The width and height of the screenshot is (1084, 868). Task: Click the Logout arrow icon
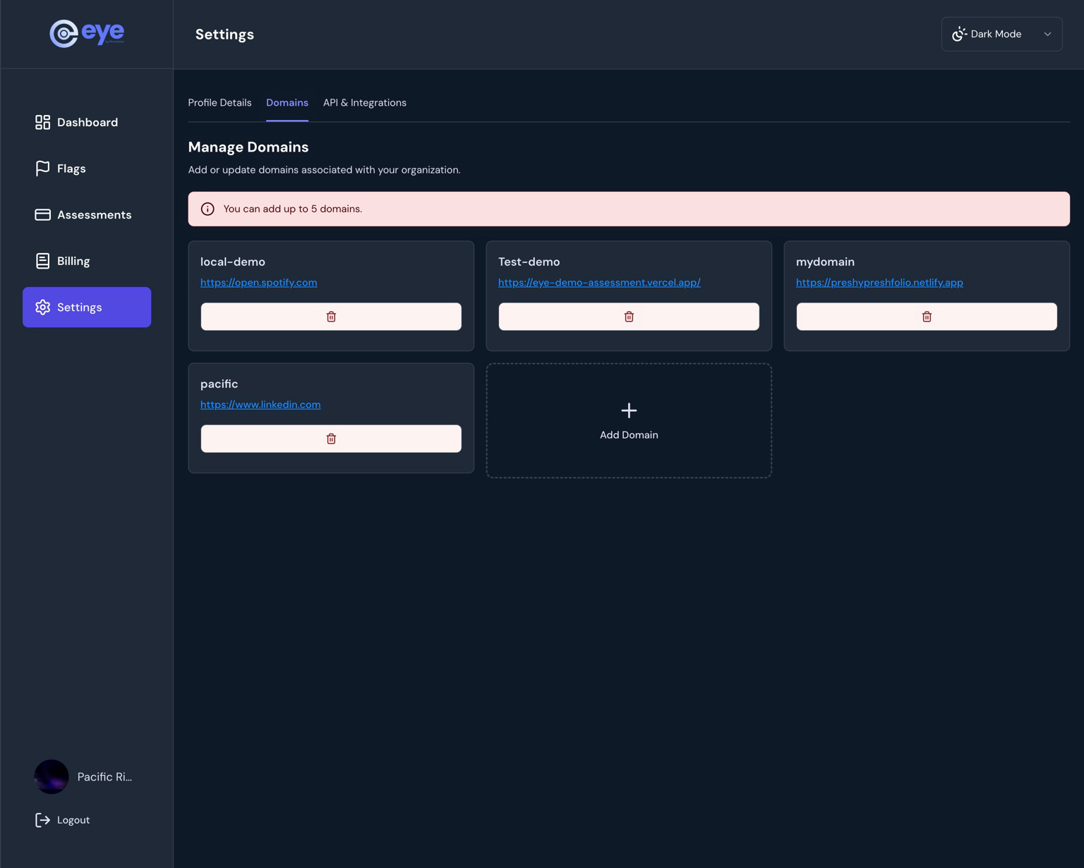tap(42, 819)
